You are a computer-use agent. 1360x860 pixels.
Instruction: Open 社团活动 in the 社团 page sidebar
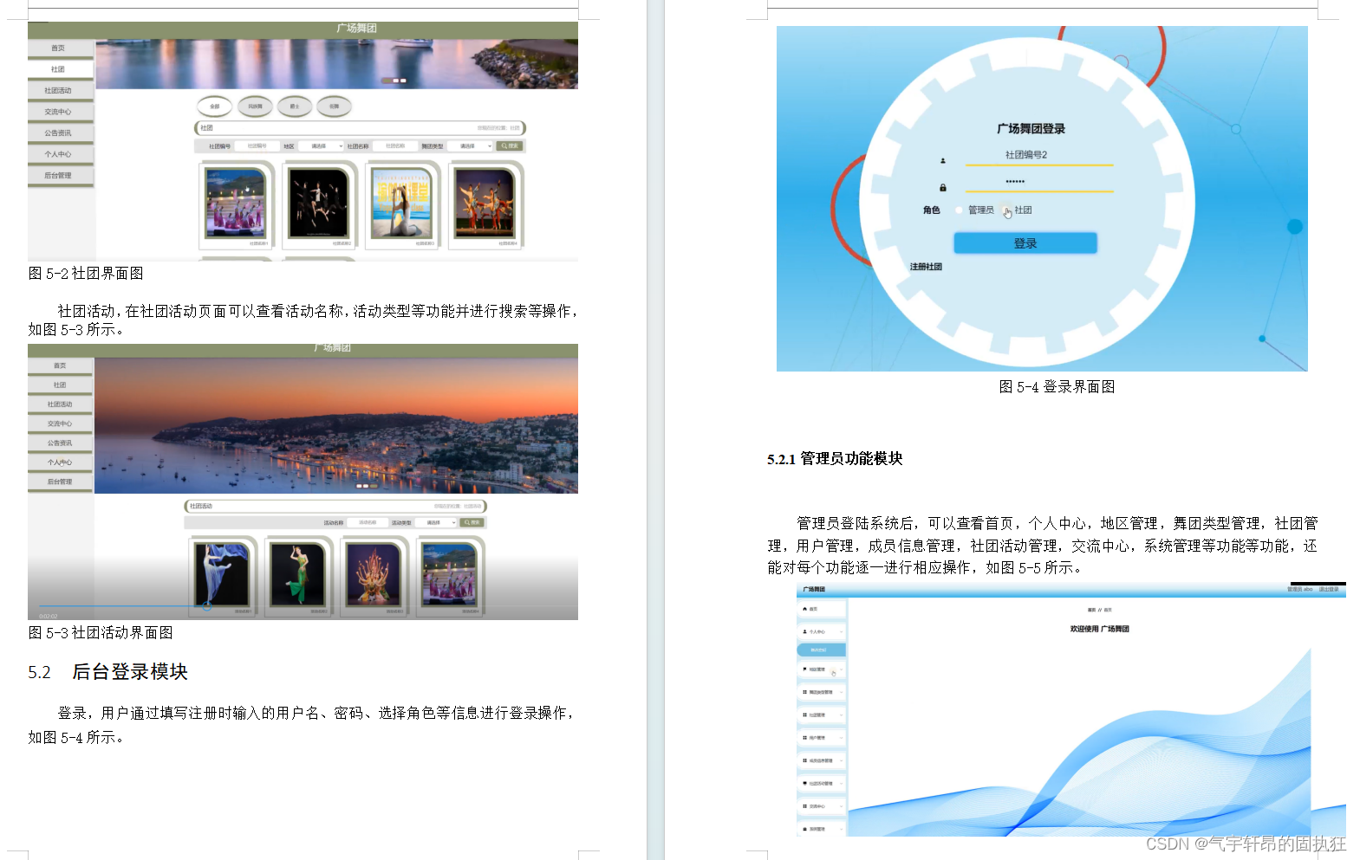pos(59,90)
